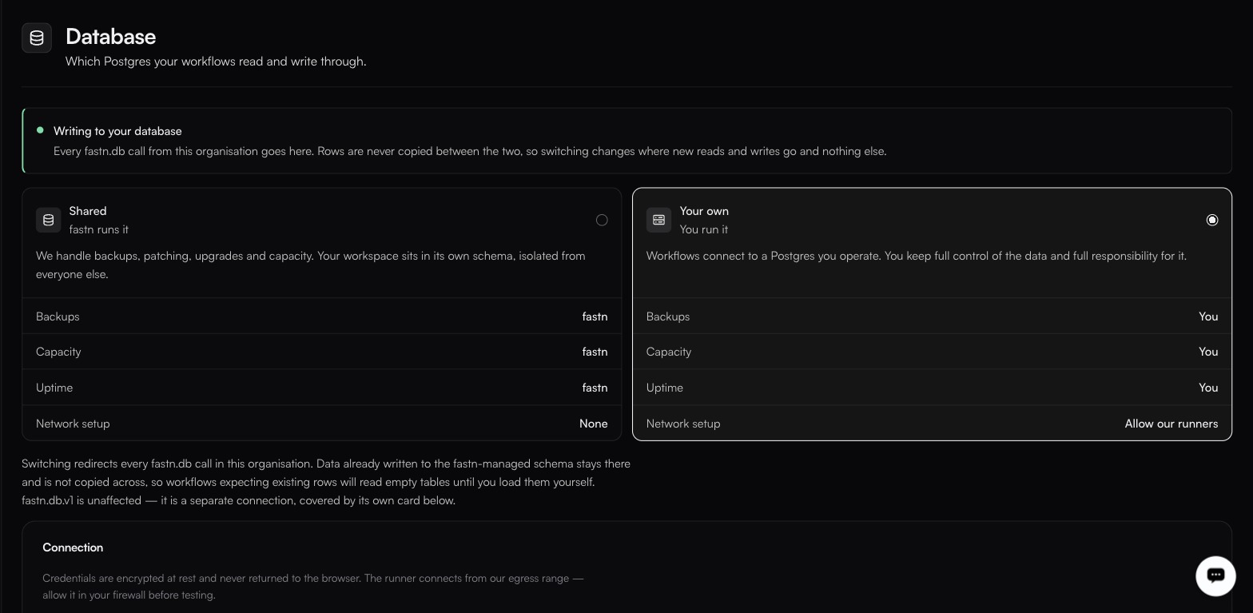Viewport: 1253px width, 613px height.
Task: Click the Your own card description text
Action: (917, 256)
